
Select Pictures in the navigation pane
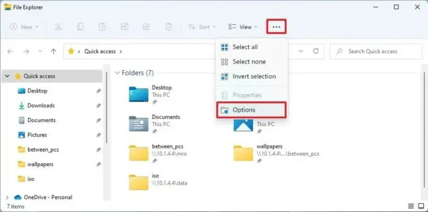37,135
